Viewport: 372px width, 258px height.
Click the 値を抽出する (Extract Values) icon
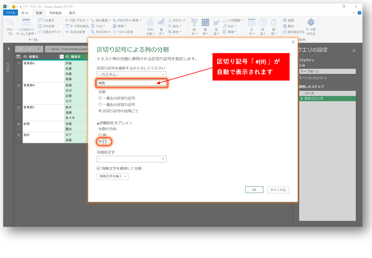pyautogui.click(x=285, y=32)
